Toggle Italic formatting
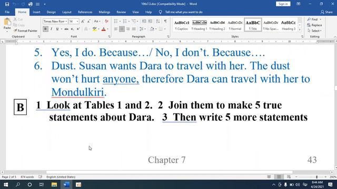The width and height of the screenshot is (337, 189). pyautogui.click(x=52, y=29)
